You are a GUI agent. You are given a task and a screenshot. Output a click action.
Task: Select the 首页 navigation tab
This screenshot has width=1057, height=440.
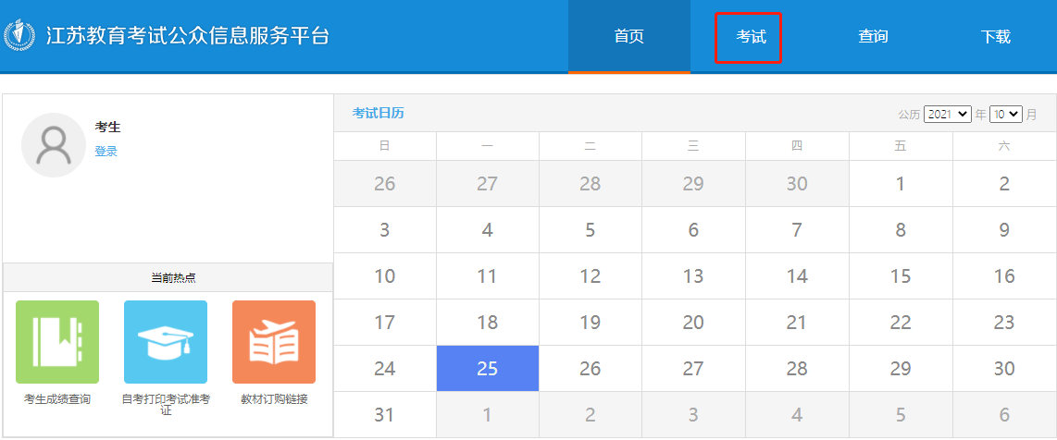pyautogui.click(x=628, y=37)
